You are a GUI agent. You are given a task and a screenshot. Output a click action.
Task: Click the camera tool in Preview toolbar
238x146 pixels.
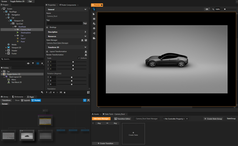coord(94,38)
